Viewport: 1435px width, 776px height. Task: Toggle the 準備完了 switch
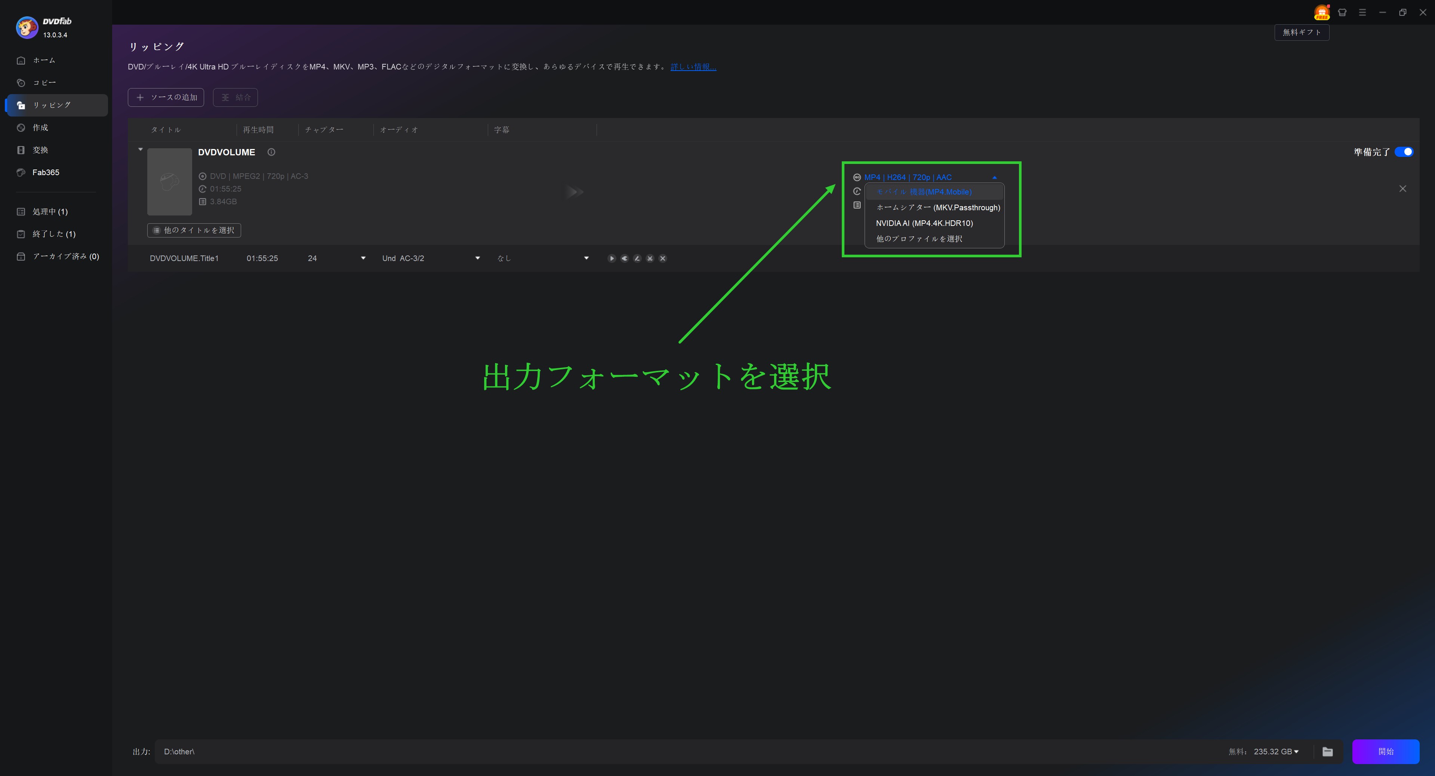(1404, 152)
